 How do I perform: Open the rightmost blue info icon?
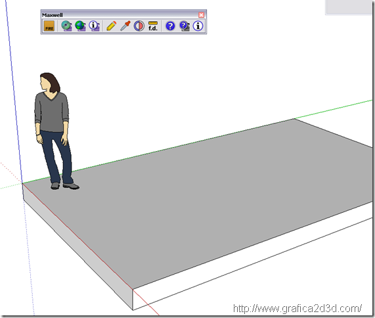198,26
